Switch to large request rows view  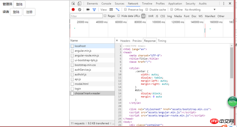[x=111, y=10]
